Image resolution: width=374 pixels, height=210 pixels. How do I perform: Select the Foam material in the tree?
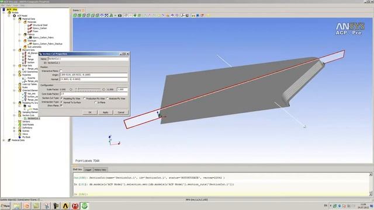tap(35, 31)
